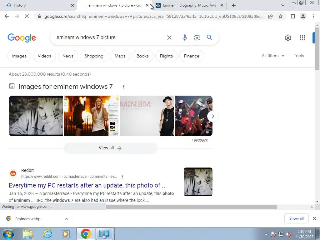Open the Chrome profile menu
Image resolution: width=320 pixels, height=240 pixels.
(x=303, y=16)
